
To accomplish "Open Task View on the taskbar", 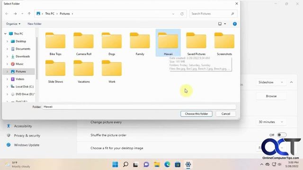I will [x=135, y=164].
